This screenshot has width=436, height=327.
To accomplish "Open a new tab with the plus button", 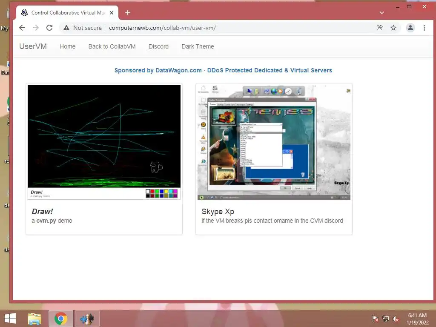I will [128, 13].
